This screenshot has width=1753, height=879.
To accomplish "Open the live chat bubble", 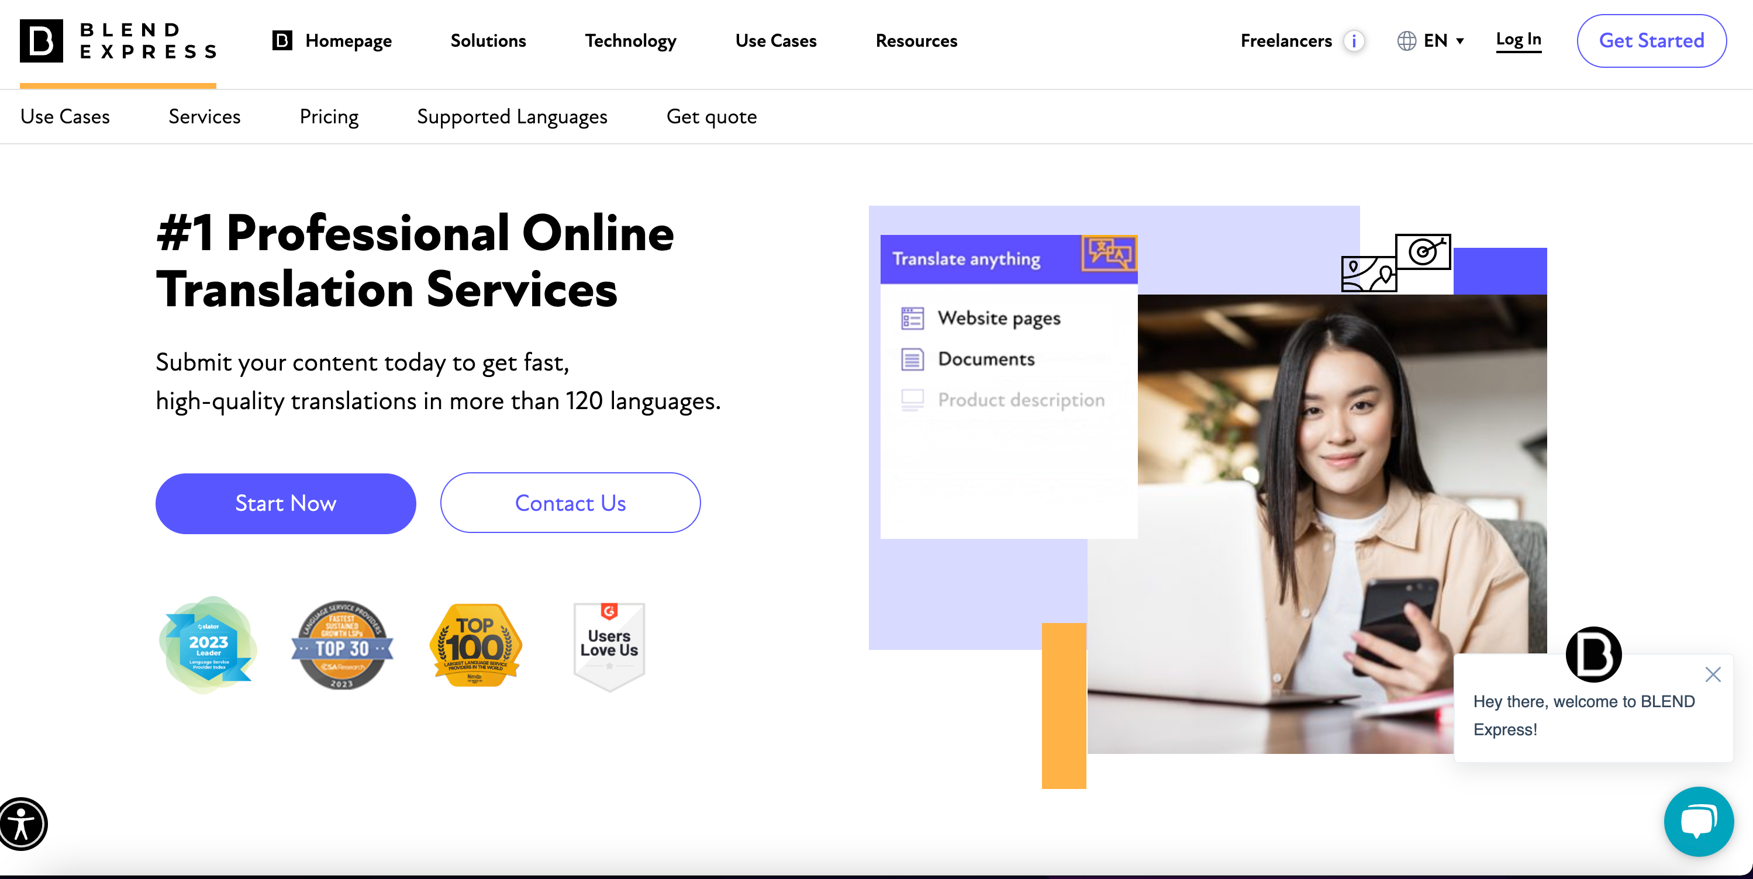I will tap(1698, 821).
